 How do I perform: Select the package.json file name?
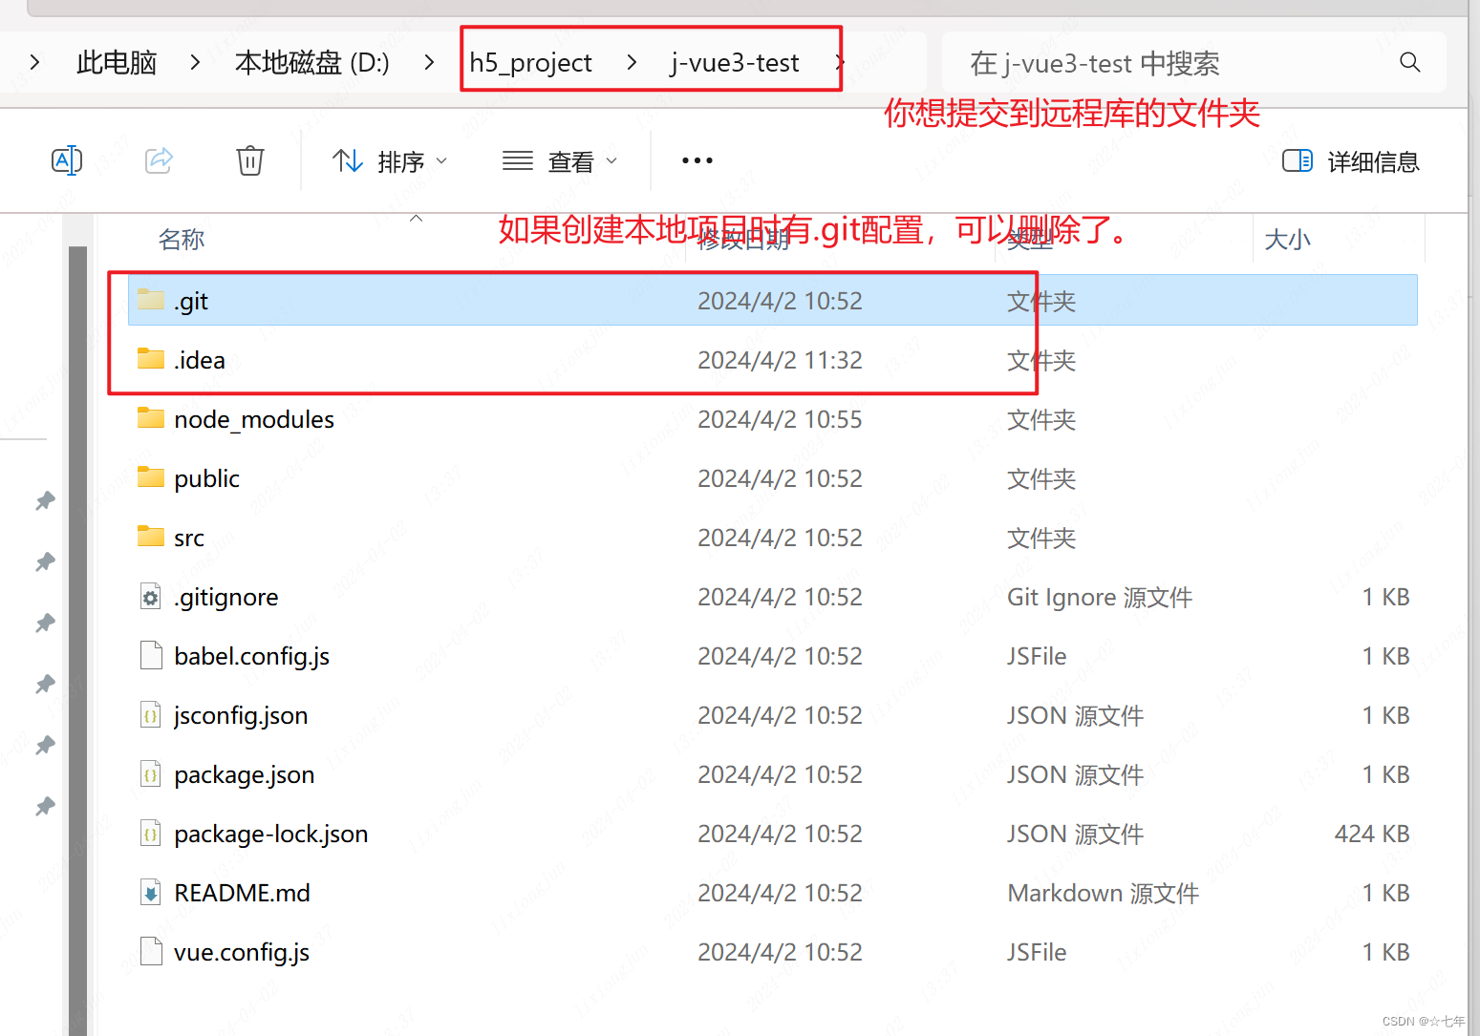pyautogui.click(x=245, y=775)
